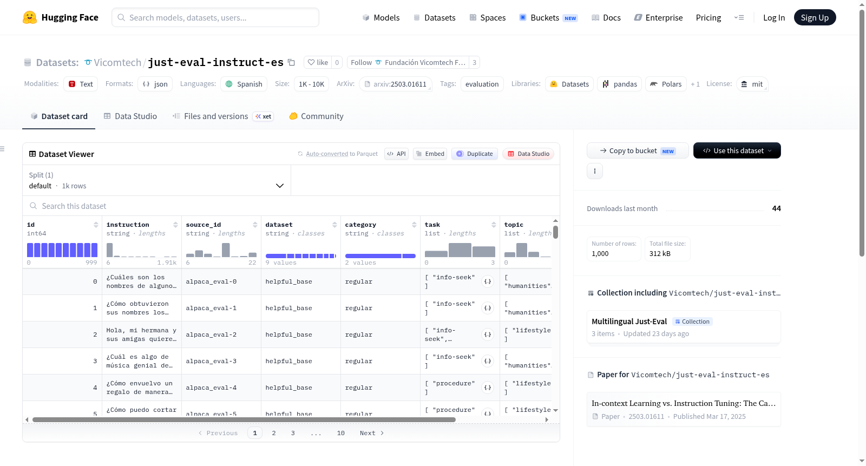Focus the Search models, datasets, users field
This screenshot has height=466, width=866.
pos(215,17)
